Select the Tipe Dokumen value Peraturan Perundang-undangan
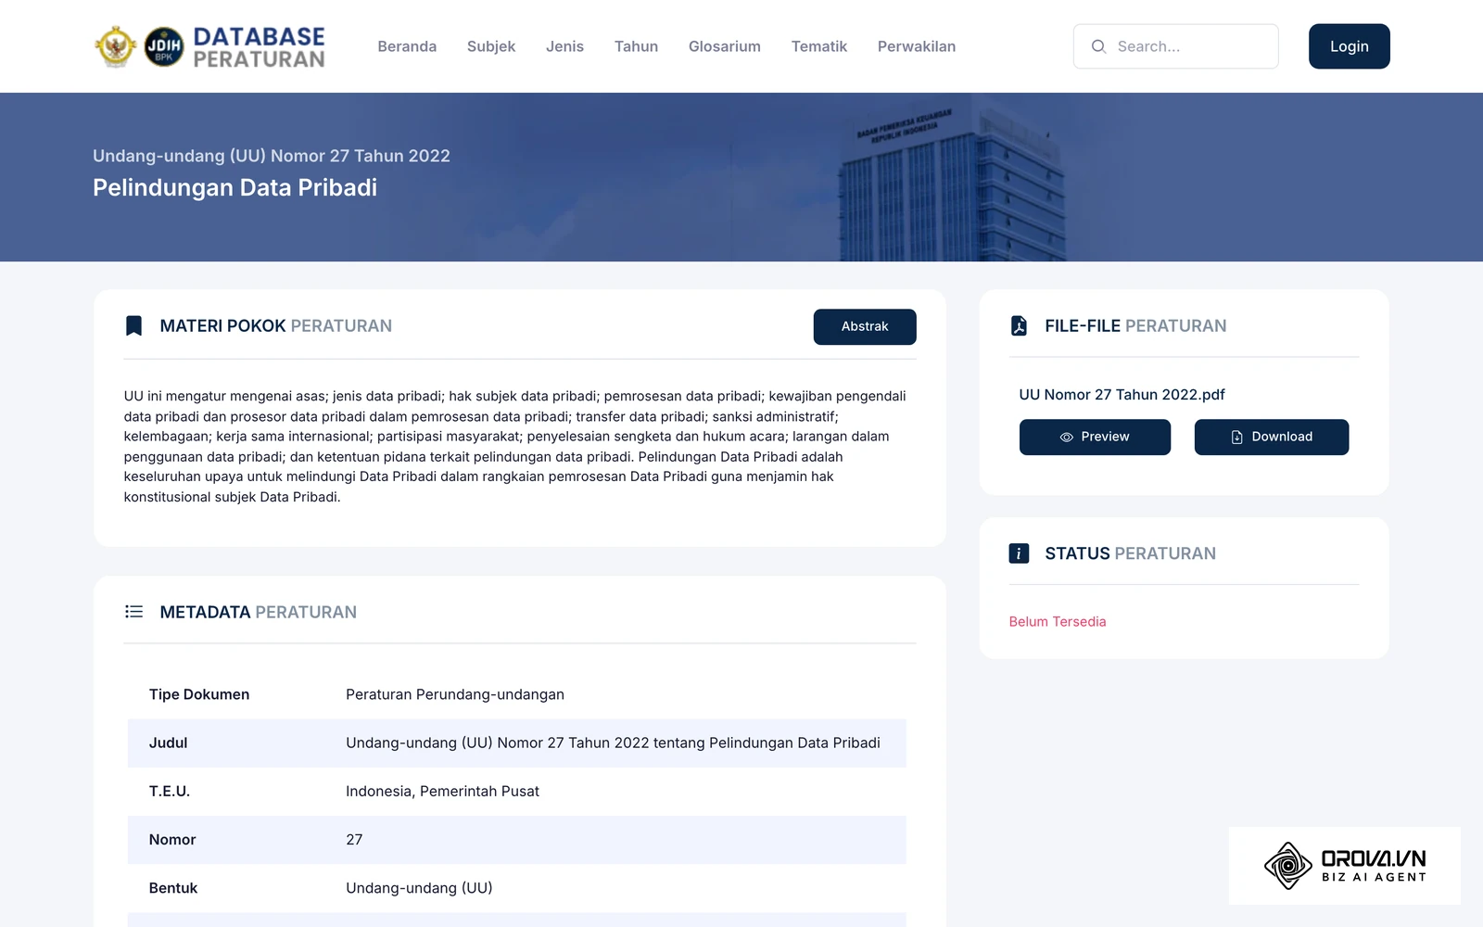This screenshot has width=1483, height=927. (x=455, y=694)
